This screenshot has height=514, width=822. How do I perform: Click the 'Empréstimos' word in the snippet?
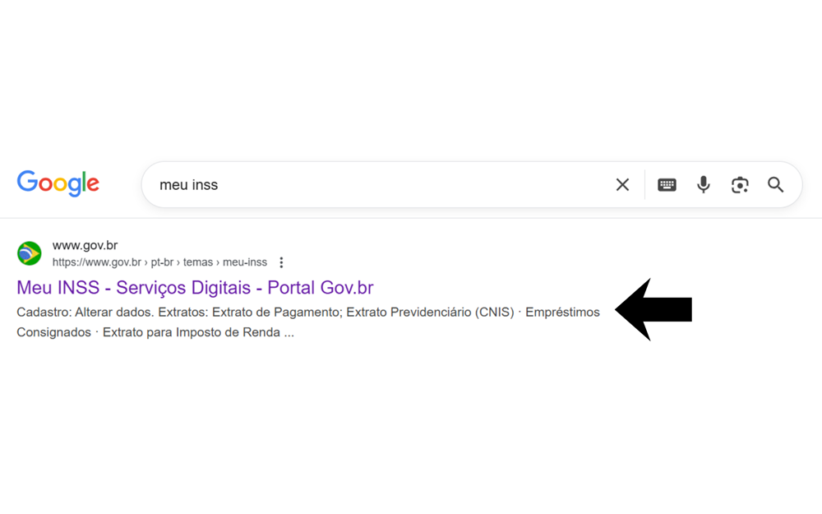click(x=562, y=313)
